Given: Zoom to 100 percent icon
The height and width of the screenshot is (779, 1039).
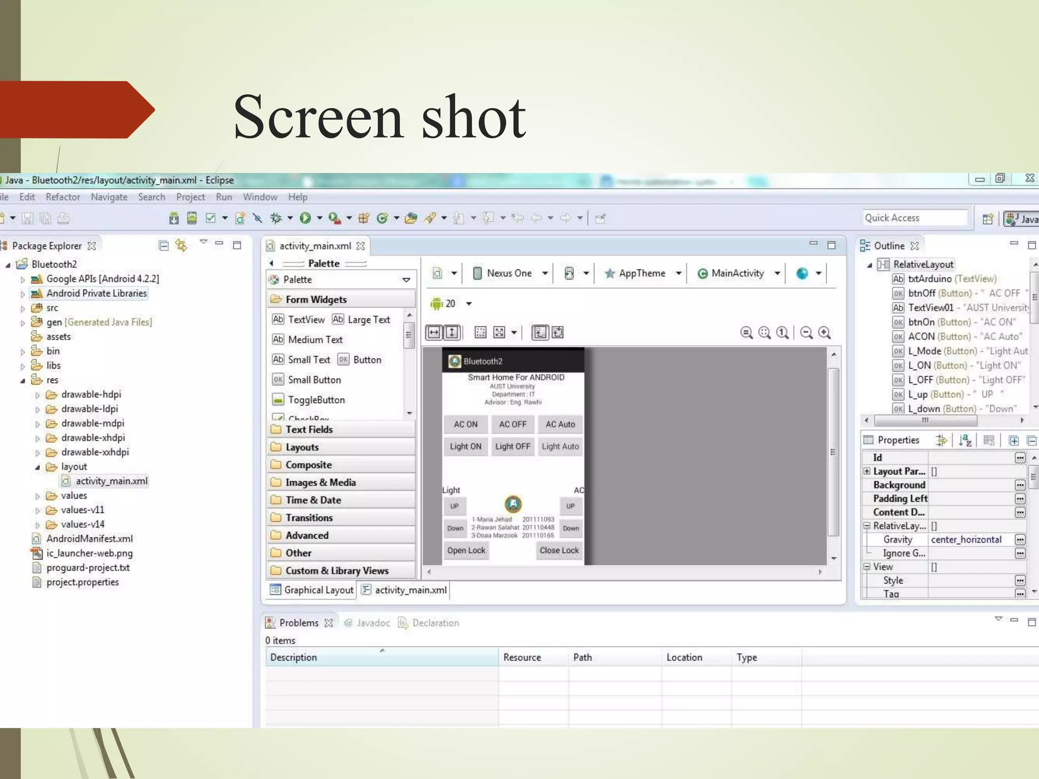Looking at the screenshot, I should click(783, 333).
